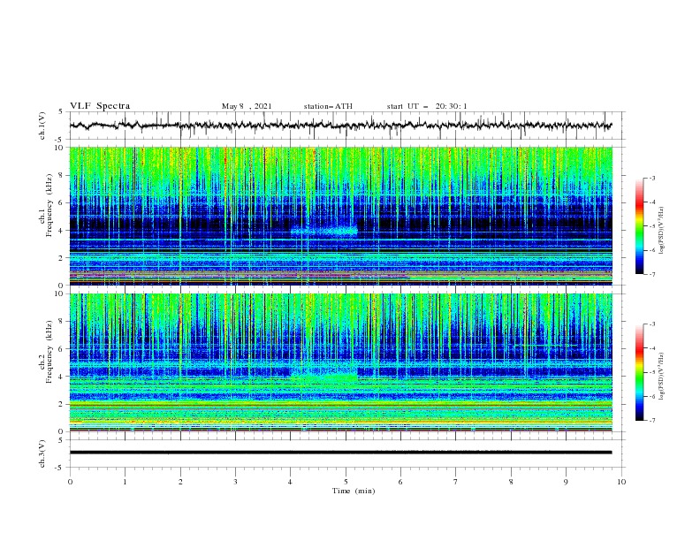Click the ch.2 frequency axis '6' tick label
This screenshot has height=541, width=700.
(x=62, y=349)
